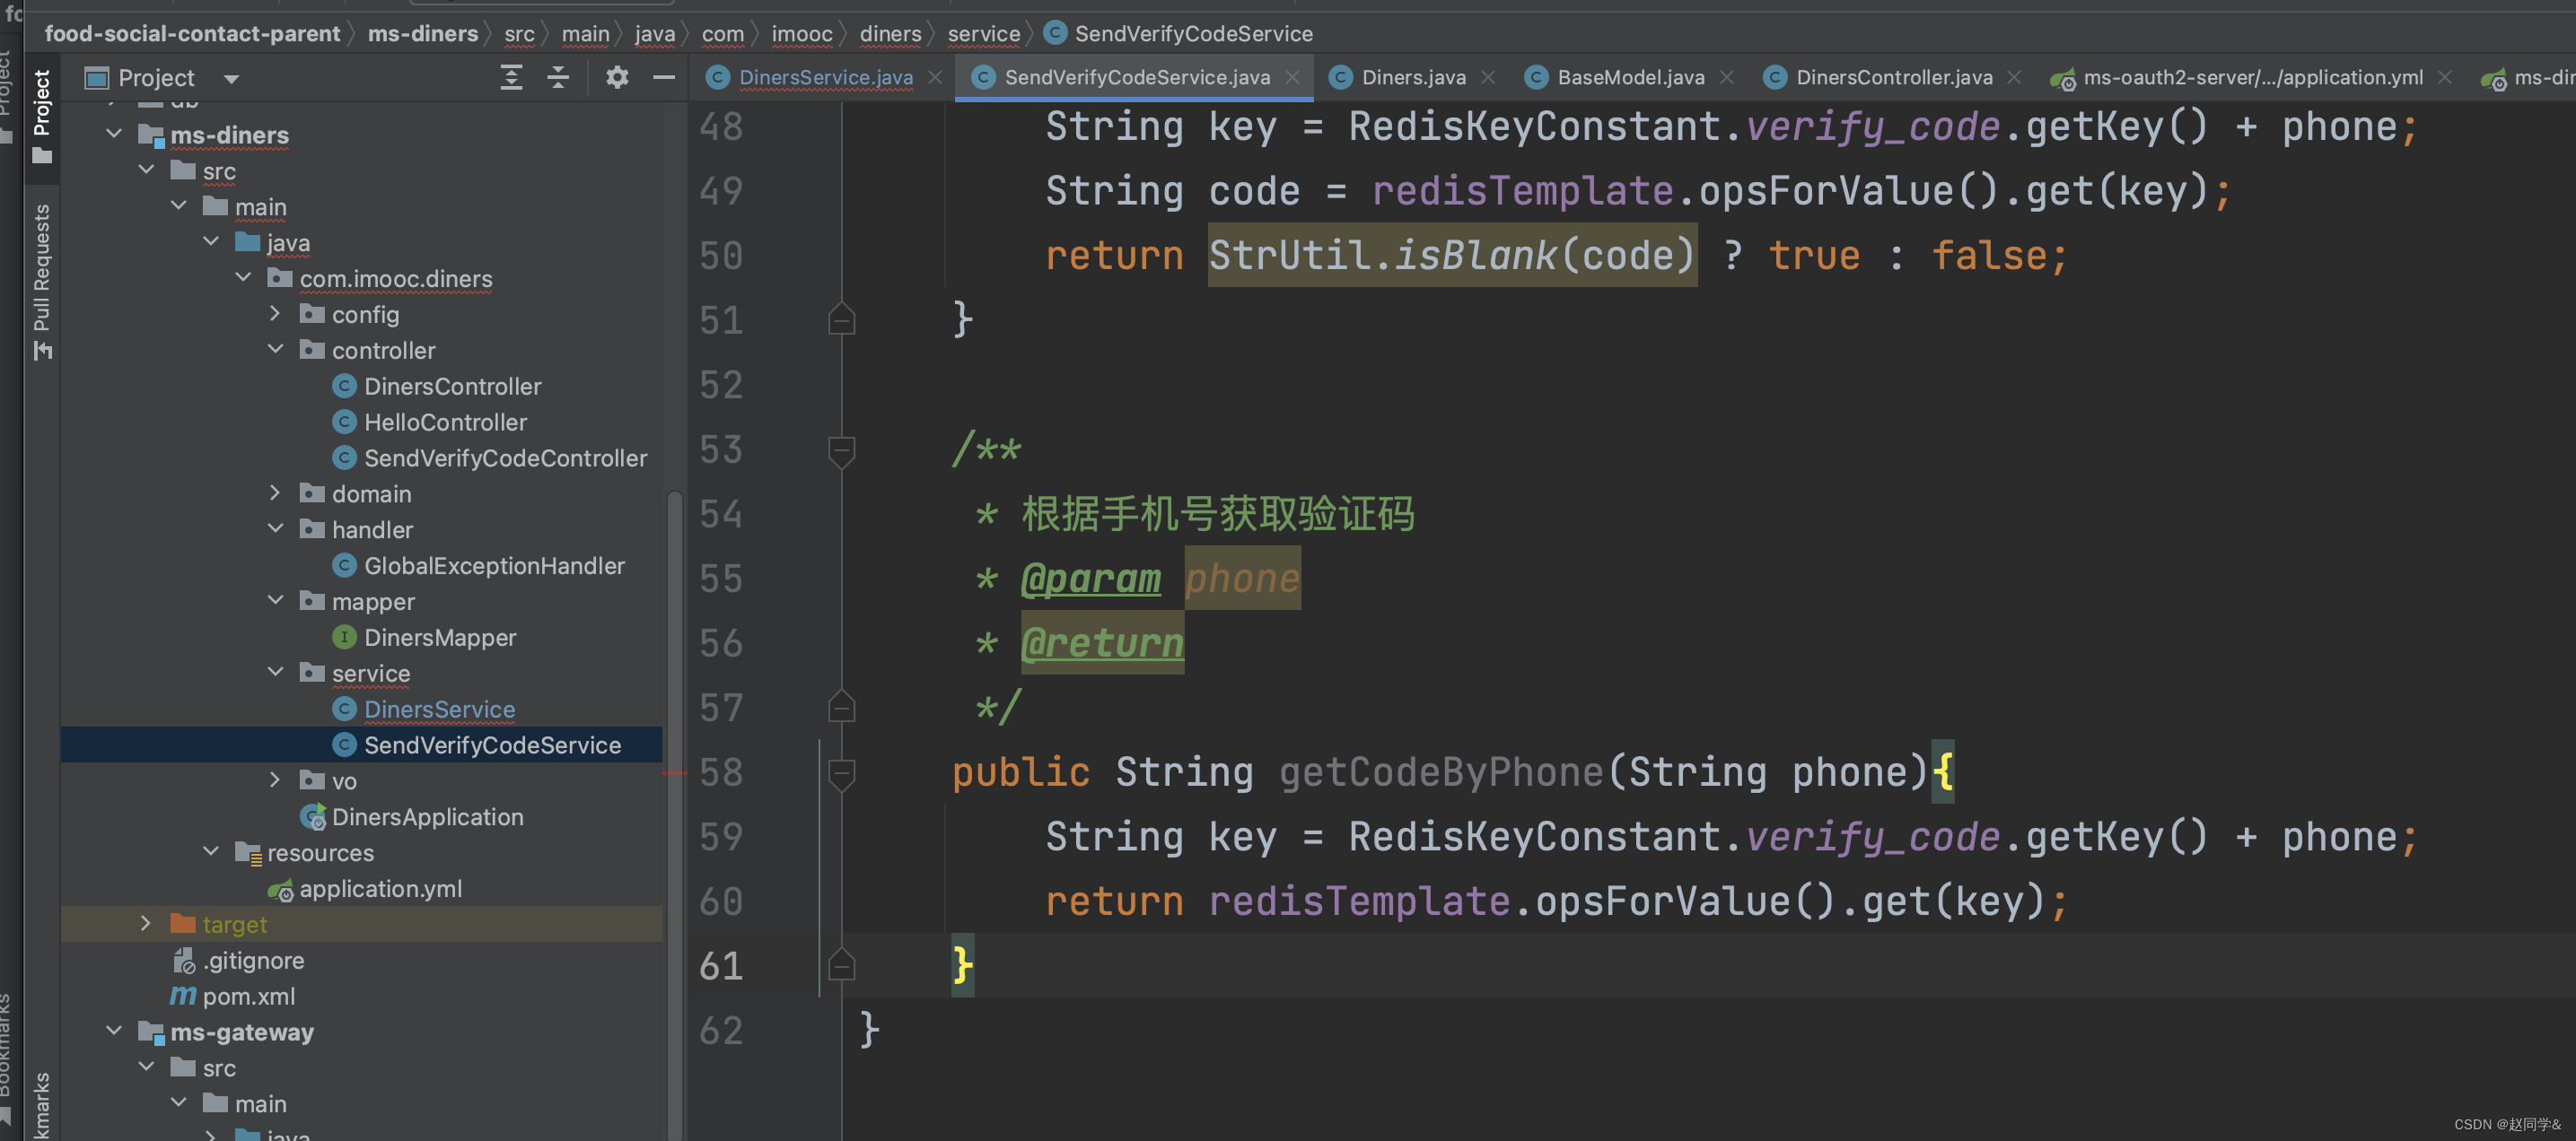2576x1141 pixels.
Task: Hide the Project tool window
Action: (664, 78)
